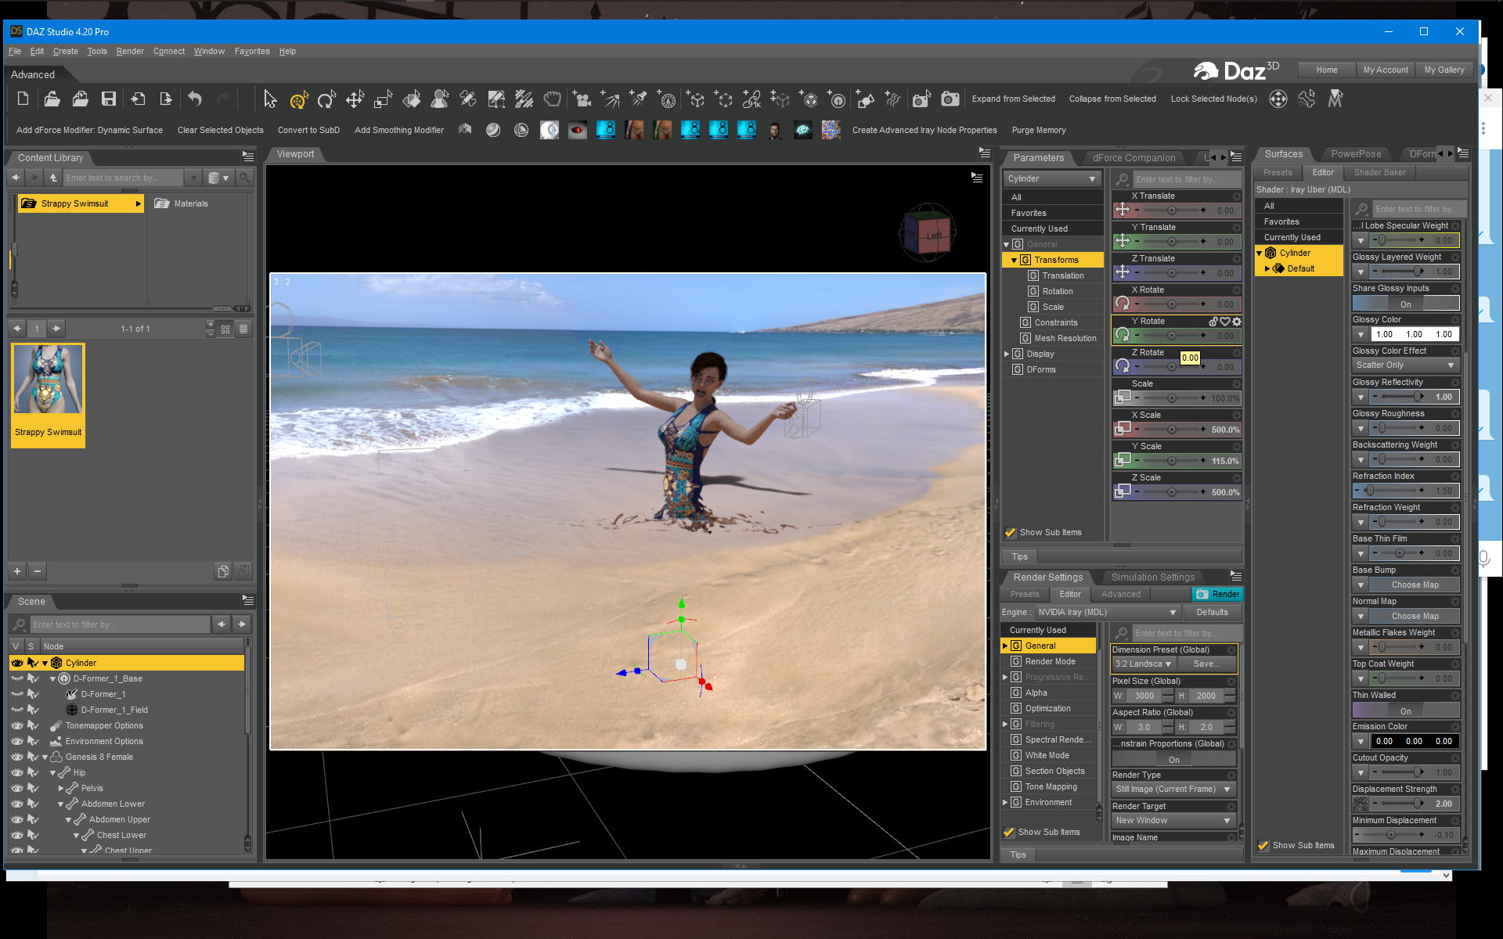
Task: Select the Scale tool icon
Action: pos(383,99)
